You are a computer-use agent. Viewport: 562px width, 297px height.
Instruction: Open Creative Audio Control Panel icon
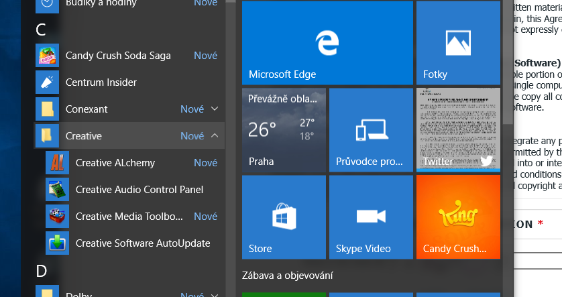pos(57,190)
